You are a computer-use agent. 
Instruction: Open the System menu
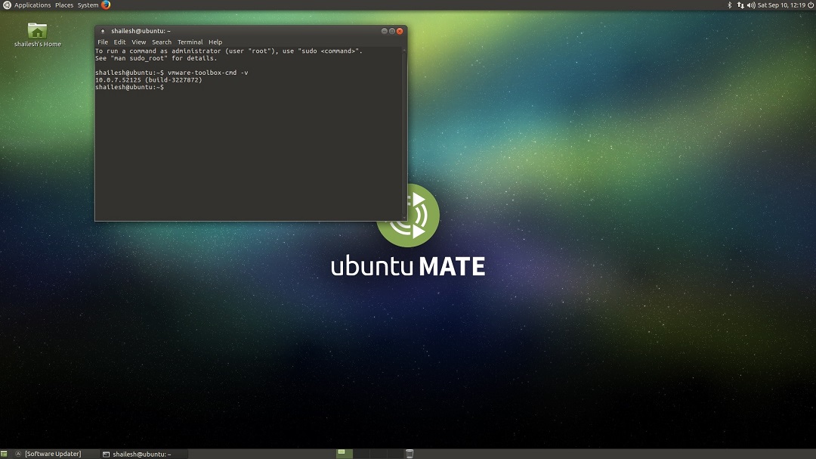coord(88,5)
